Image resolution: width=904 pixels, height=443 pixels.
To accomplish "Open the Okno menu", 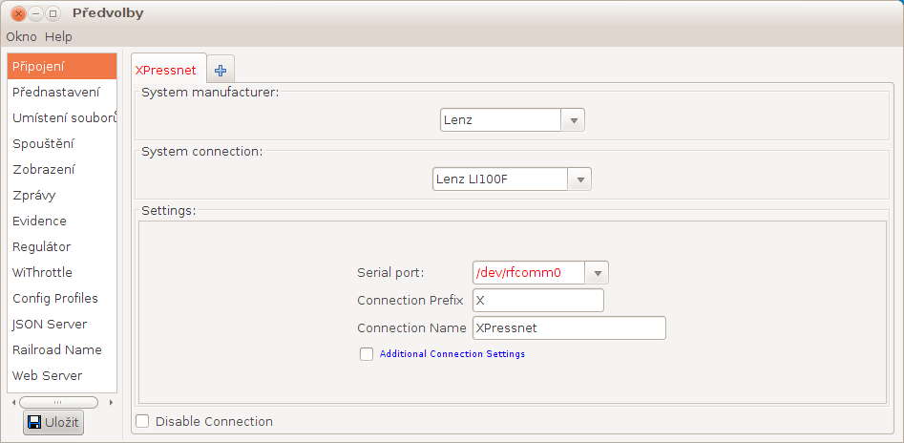I will 21,36.
